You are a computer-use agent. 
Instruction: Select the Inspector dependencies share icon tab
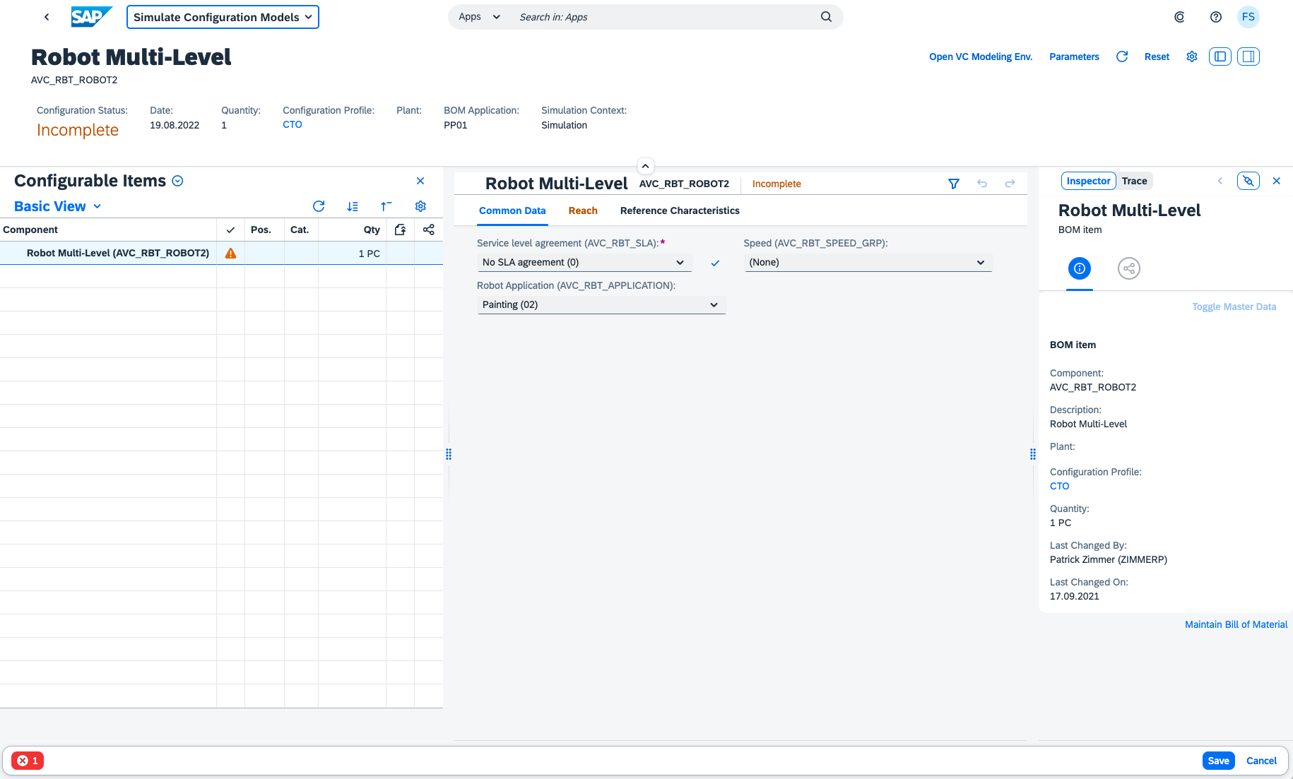(1129, 268)
